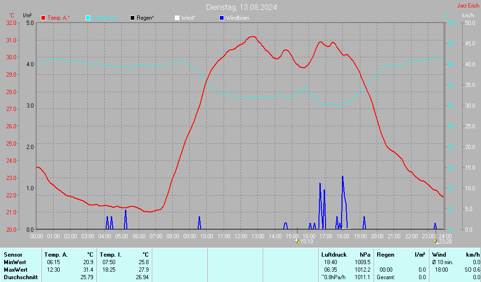Click the ^0.8hPa/h pressure trend
This screenshot has width=481, height=282.
point(334,277)
